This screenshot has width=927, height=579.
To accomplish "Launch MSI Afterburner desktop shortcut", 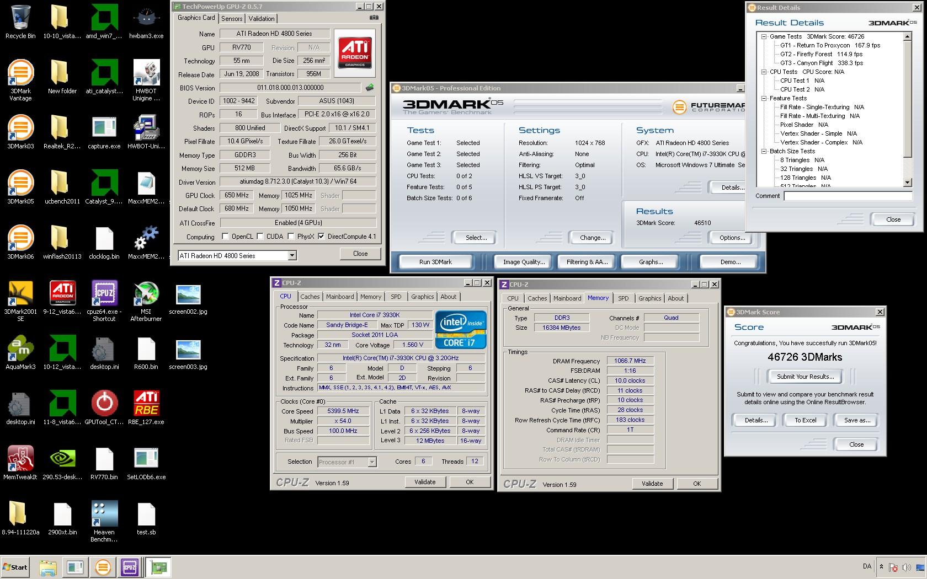I will [x=146, y=301].
